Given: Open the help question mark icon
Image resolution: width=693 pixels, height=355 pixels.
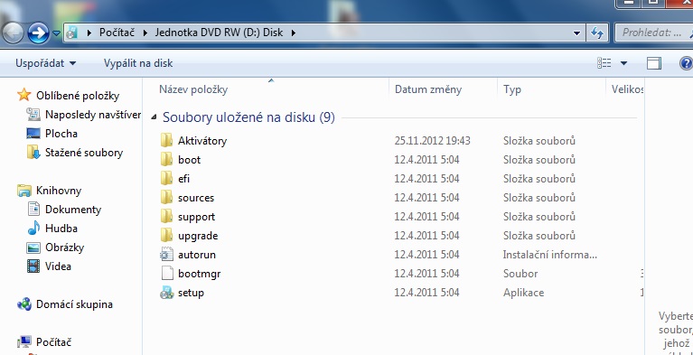Looking at the screenshot, I should click(686, 63).
